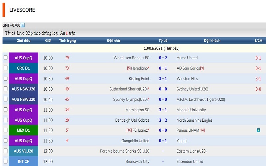This screenshot has height=166, width=266.
Task: Click the CRC D1 league label
Action: pyautogui.click(x=23, y=68)
